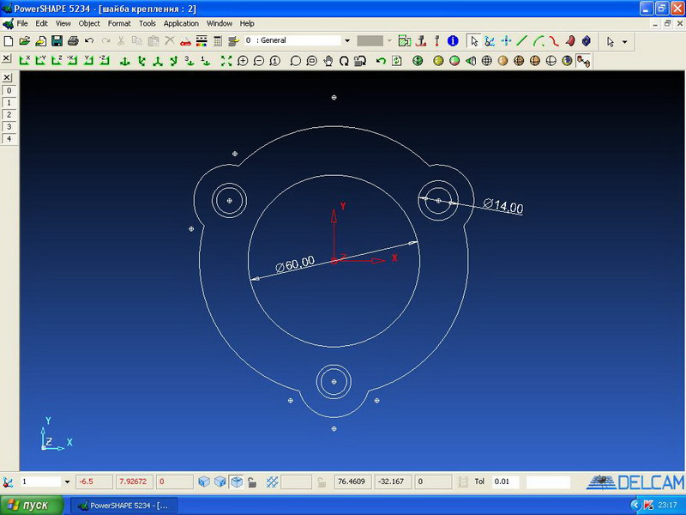Click the Zoom in magnifier icon

pyautogui.click(x=243, y=61)
